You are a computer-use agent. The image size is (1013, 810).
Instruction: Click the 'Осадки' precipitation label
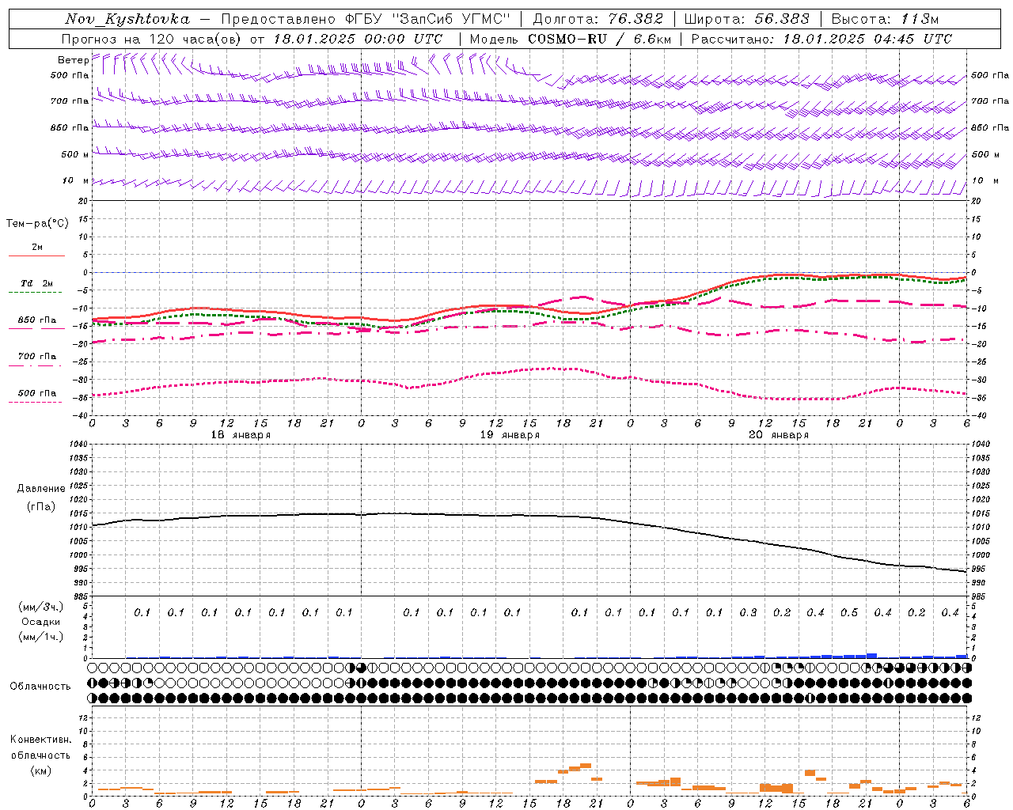[41, 622]
